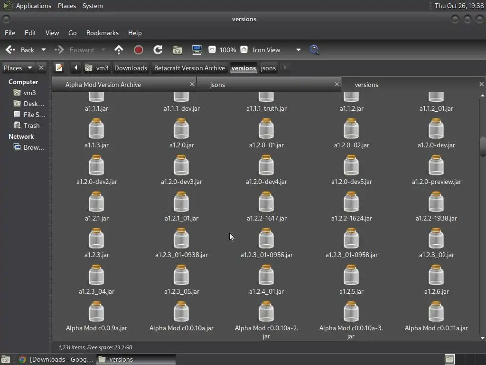Open Desktop in the sidebar
This screenshot has height=365, width=486.
[x=29, y=104]
